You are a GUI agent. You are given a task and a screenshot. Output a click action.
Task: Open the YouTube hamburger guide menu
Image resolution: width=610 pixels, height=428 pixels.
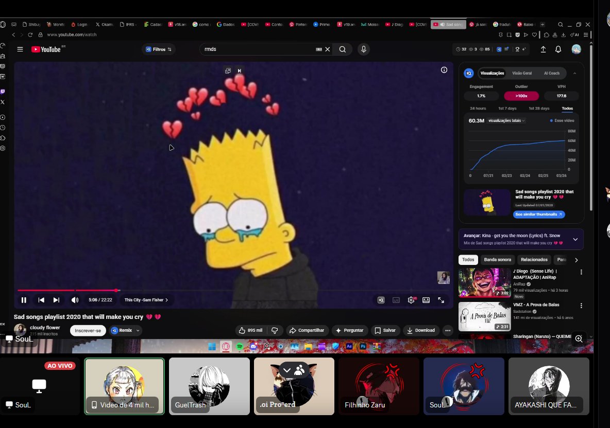(20, 49)
